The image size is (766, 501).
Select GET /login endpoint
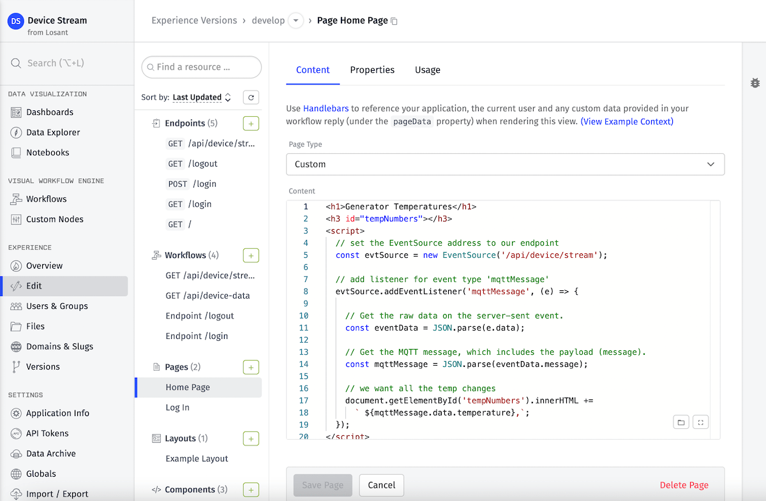tap(189, 204)
